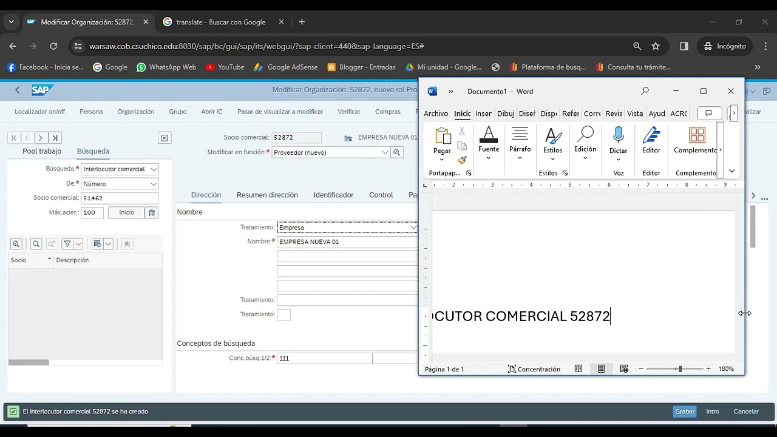Open the Archivo tab in Word

(x=436, y=113)
